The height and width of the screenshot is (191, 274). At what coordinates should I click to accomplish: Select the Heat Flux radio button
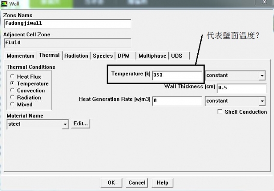point(13,76)
